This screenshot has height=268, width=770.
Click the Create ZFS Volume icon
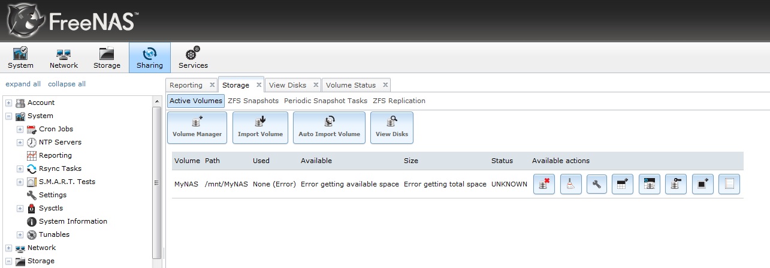click(650, 185)
